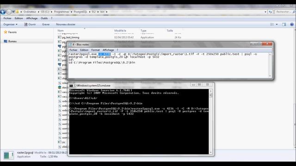Select Programmes in the address breadcrumb
The image size is (296, 166).
[x=62, y=12]
